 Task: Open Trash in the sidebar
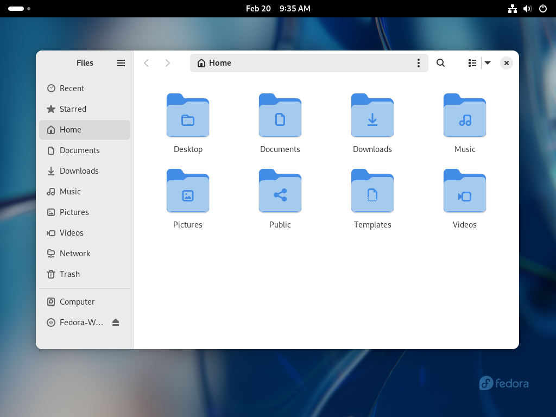[x=85, y=274]
